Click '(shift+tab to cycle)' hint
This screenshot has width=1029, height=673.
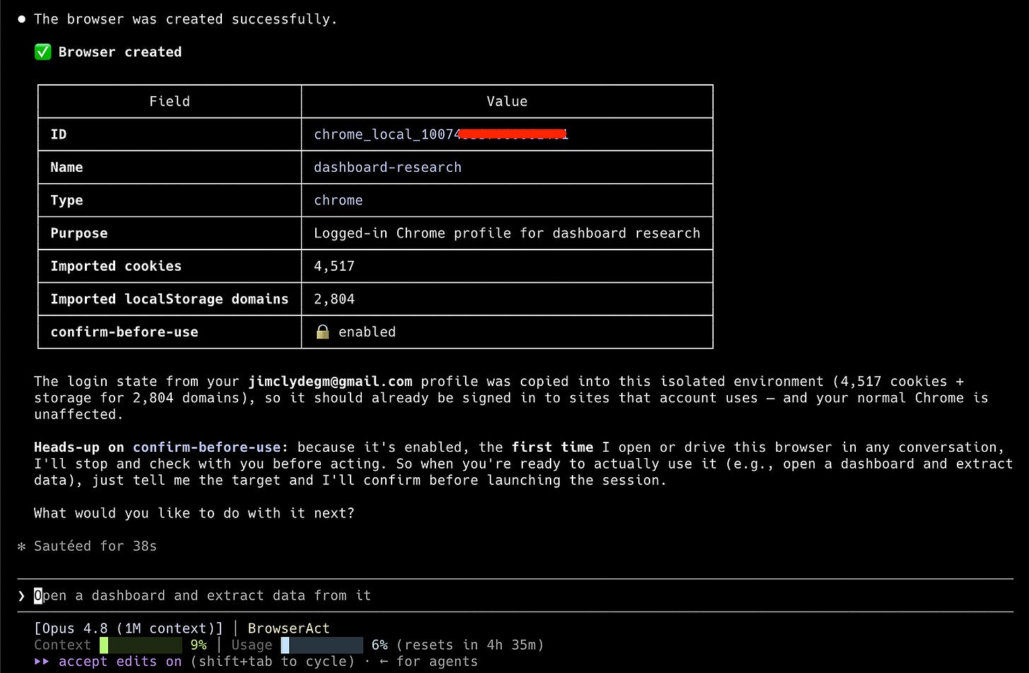[x=273, y=662]
